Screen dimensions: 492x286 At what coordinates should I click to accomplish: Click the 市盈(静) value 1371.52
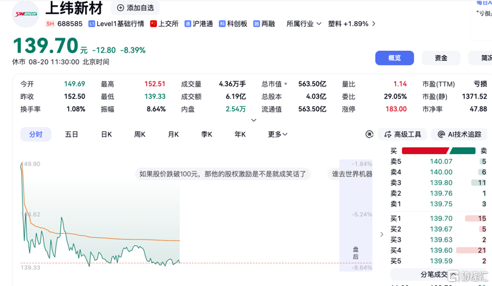click(x=474, y=96)
